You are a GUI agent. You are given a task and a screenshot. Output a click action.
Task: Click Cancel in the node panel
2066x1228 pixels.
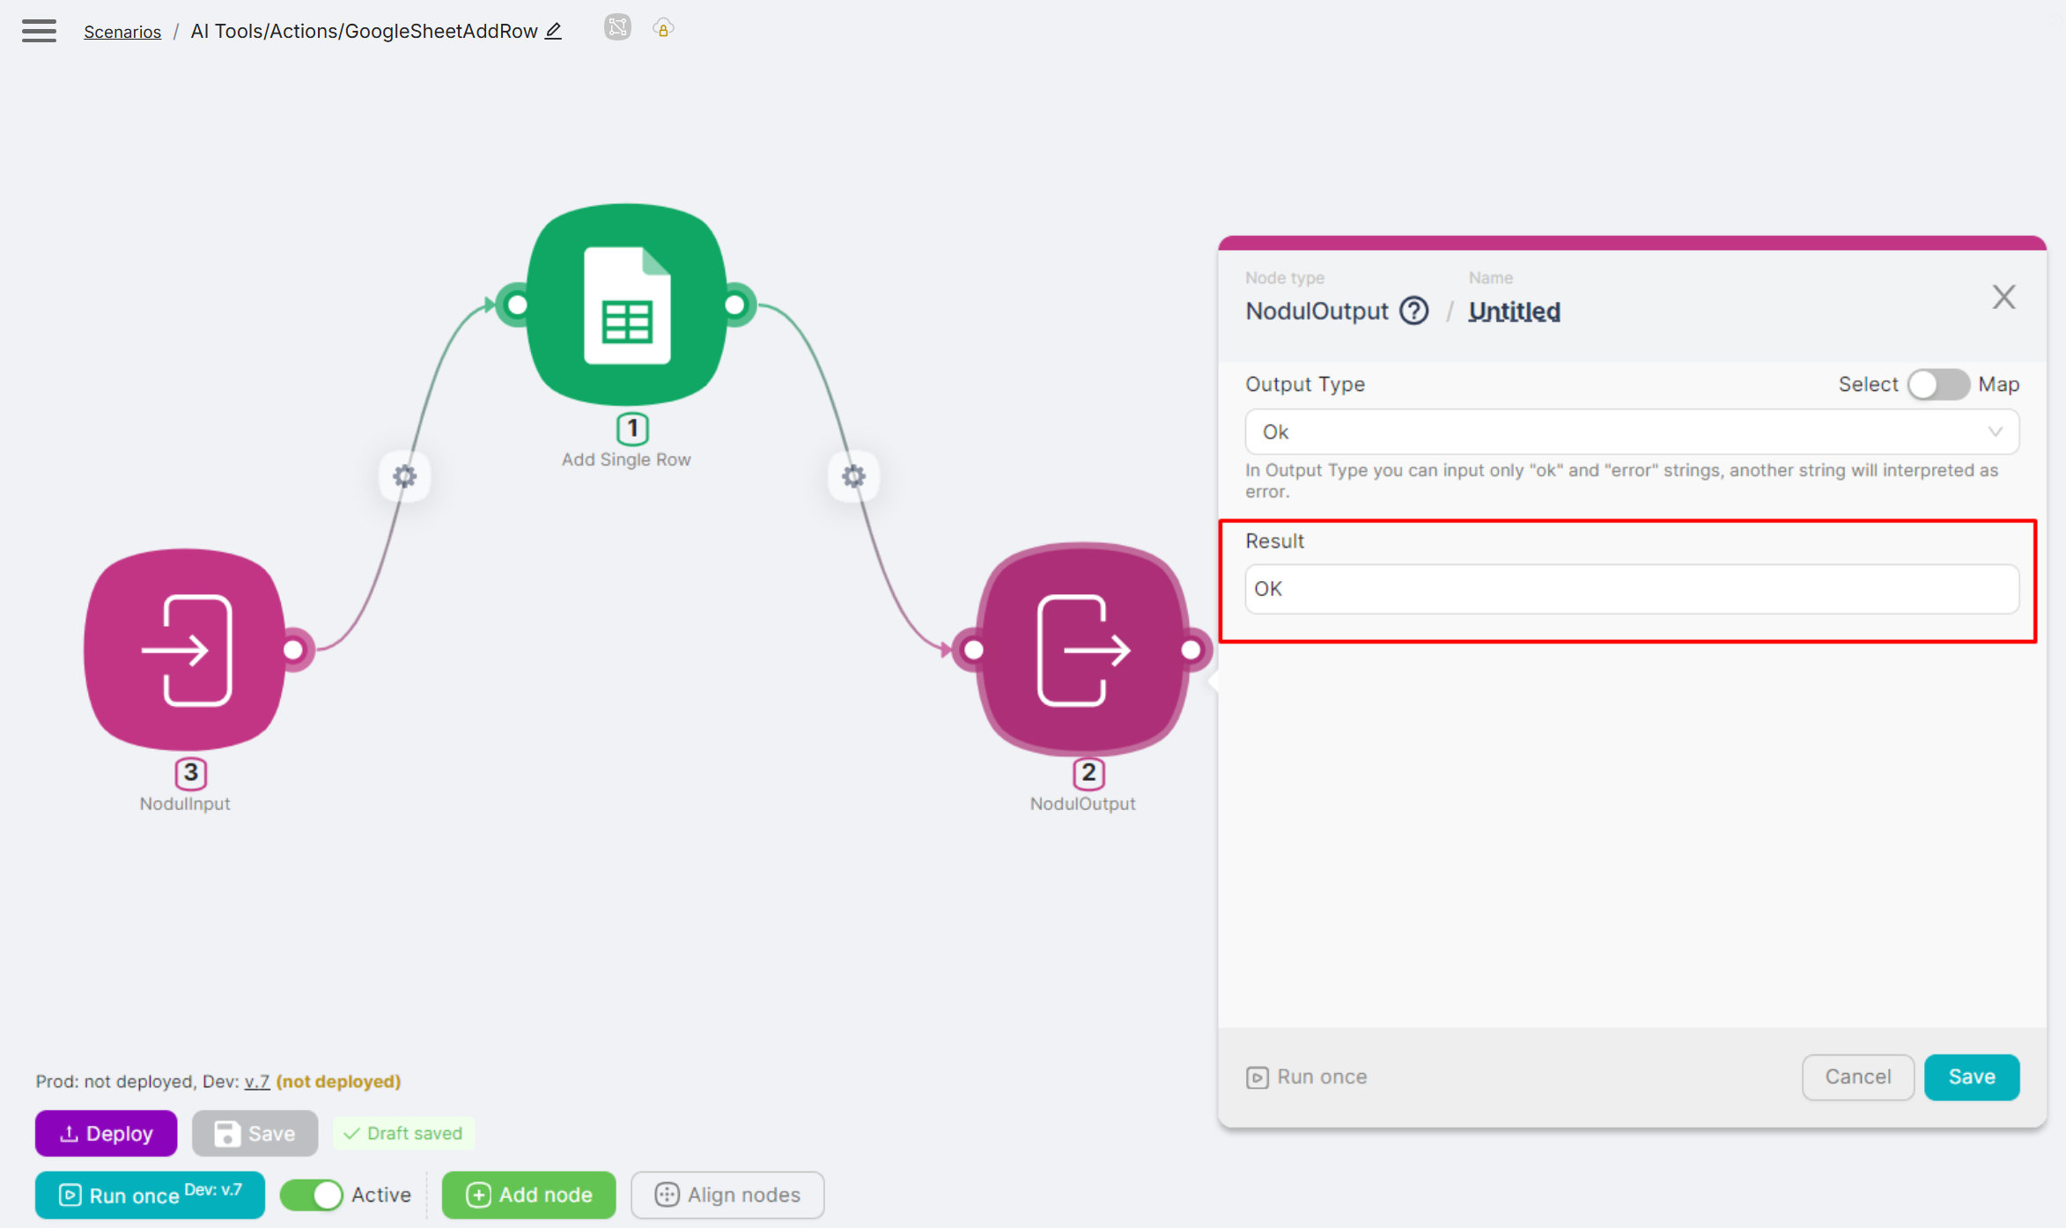[1857, 1077]
